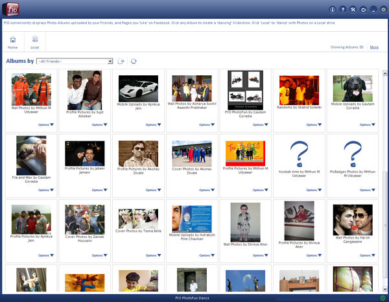
Task: Open the PicBadges question mark thumbnail
Action: [x=353, y=154]
